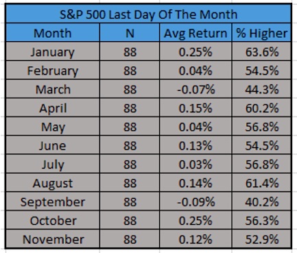Screen dimensions: 297x253
Task: Click November's 52.9% higher cell
Action: [x=261, y=239]
